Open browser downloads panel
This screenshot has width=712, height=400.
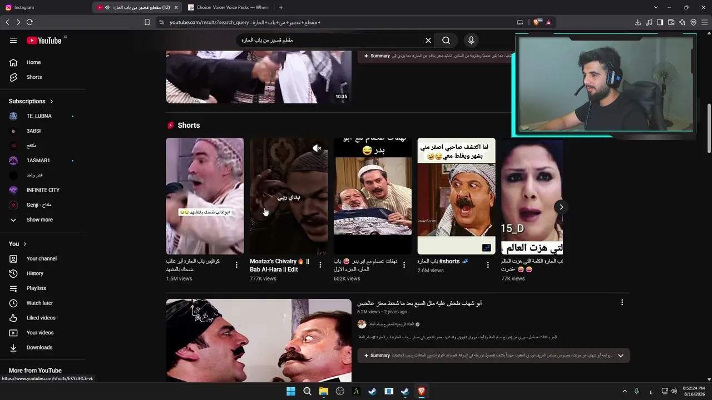[637, 22]
